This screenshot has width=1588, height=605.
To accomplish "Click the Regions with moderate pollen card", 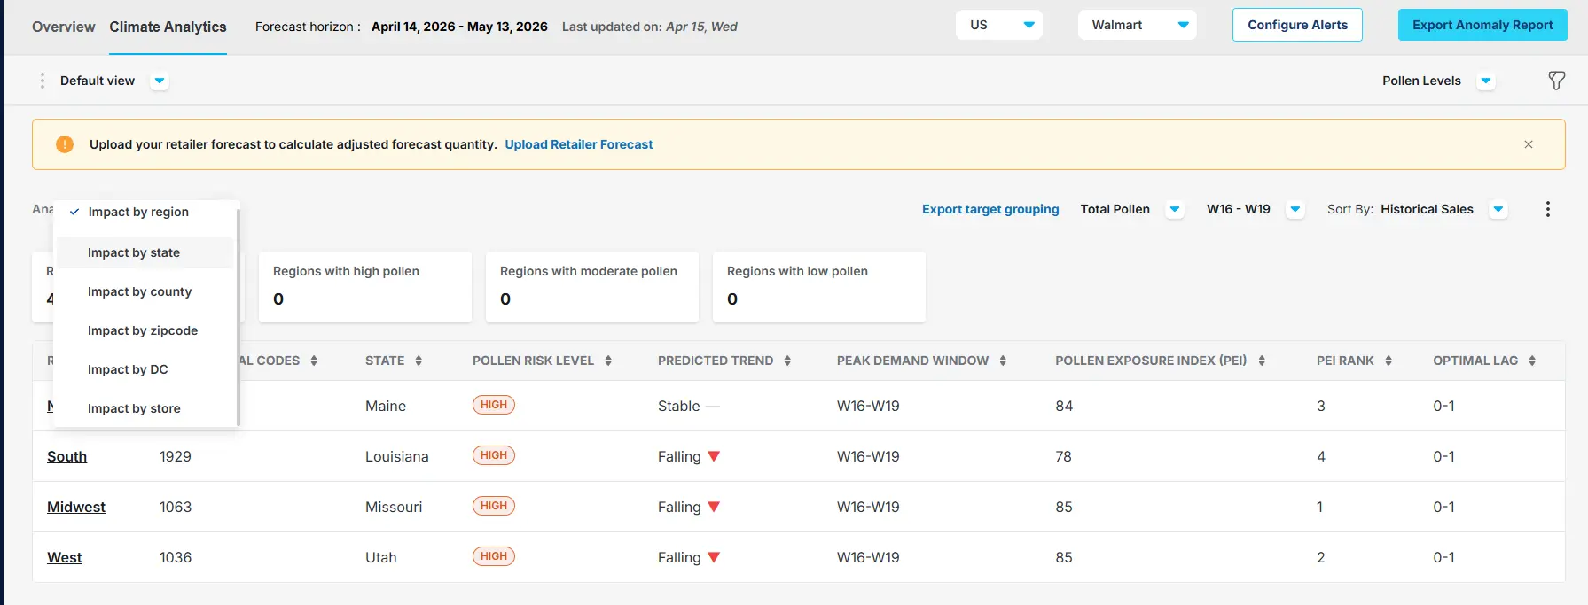I will [592, 287].
